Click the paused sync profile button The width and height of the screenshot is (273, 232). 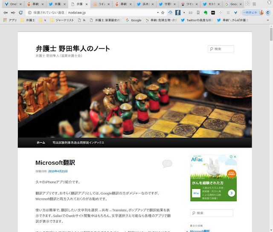click(253, 12)
